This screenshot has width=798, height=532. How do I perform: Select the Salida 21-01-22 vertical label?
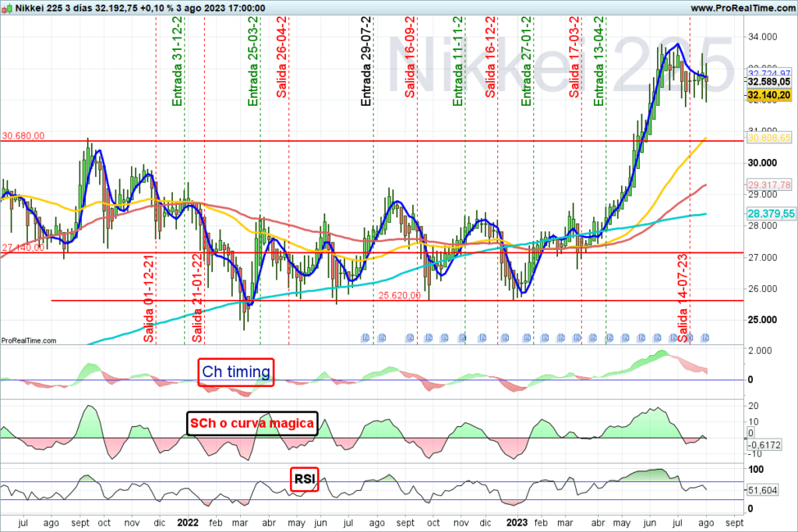[197, 298]
